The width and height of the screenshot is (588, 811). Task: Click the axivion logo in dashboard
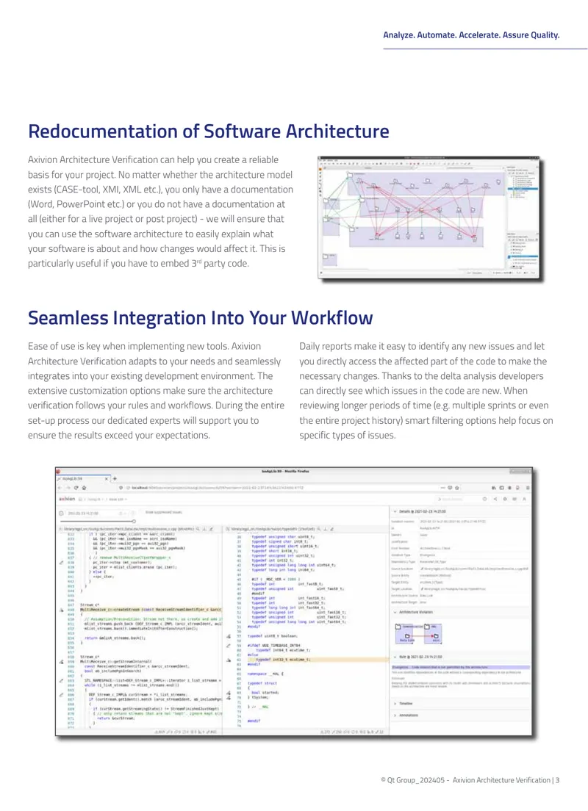(67, 499)
